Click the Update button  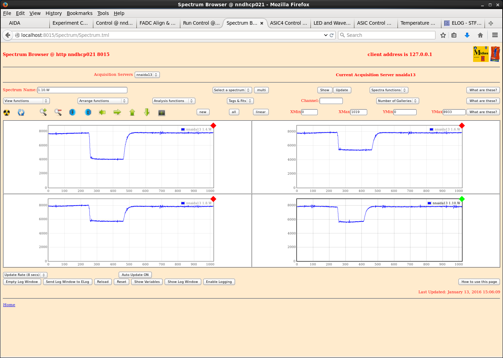click(342, 90)
